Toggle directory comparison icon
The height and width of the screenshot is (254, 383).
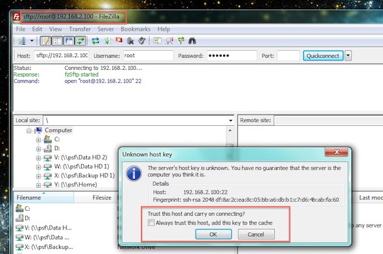[157, 41]
